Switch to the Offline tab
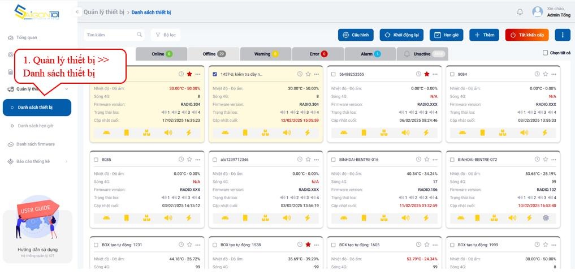This screenshot has height=274, width=575. [x=214, y=54]
